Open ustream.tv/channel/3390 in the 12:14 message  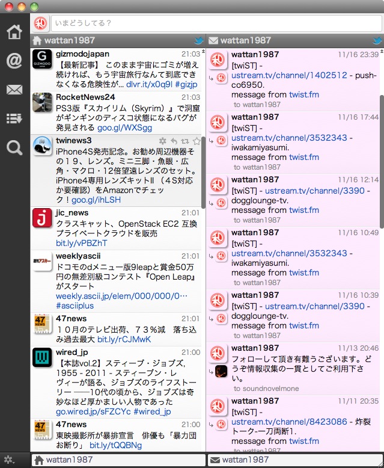315,191
